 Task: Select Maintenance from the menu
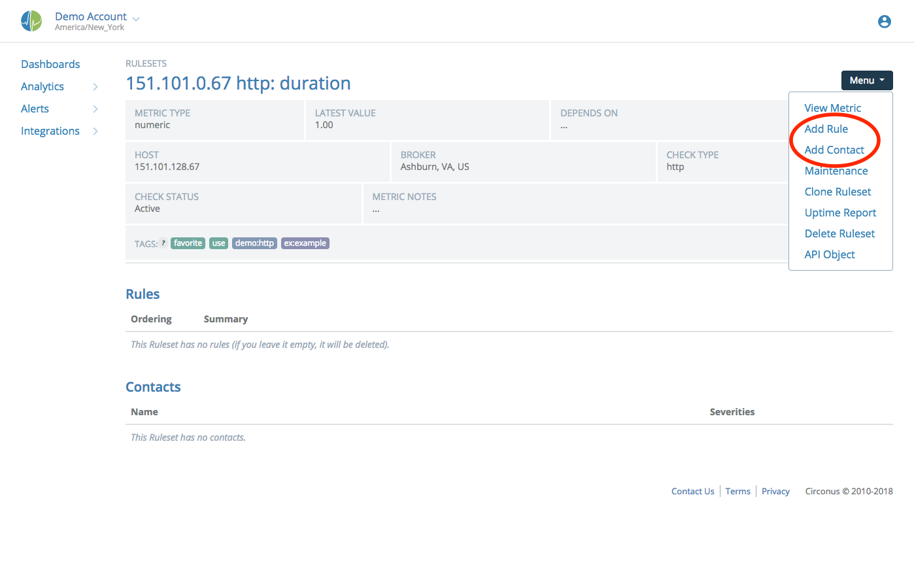pyautogui.click(x=836, y=171)
